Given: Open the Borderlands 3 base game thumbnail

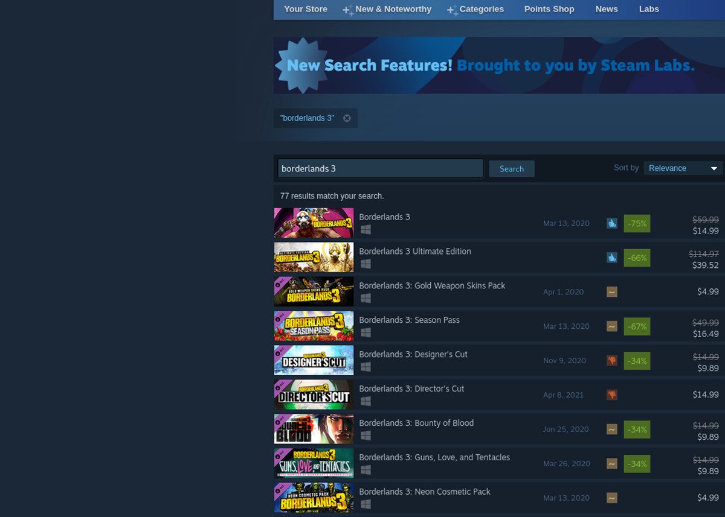Looking at the screenshot, I should [x=314, y=223].
